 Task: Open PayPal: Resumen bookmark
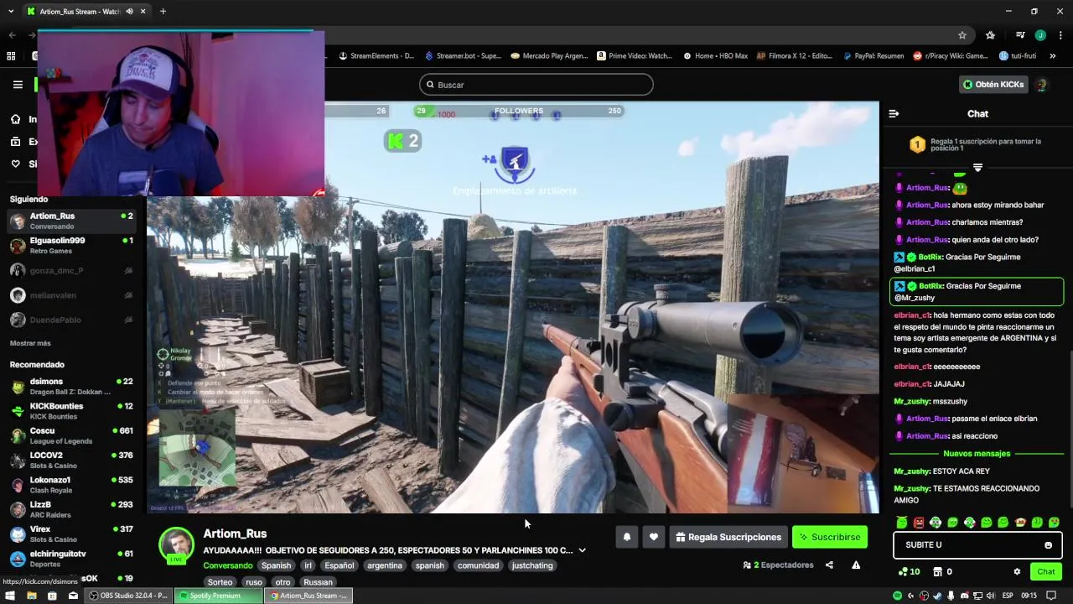tap(873, 56)
